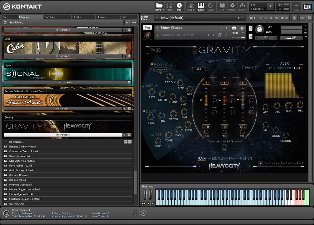Open instrument edit mode with the wrench

point(148,27)
